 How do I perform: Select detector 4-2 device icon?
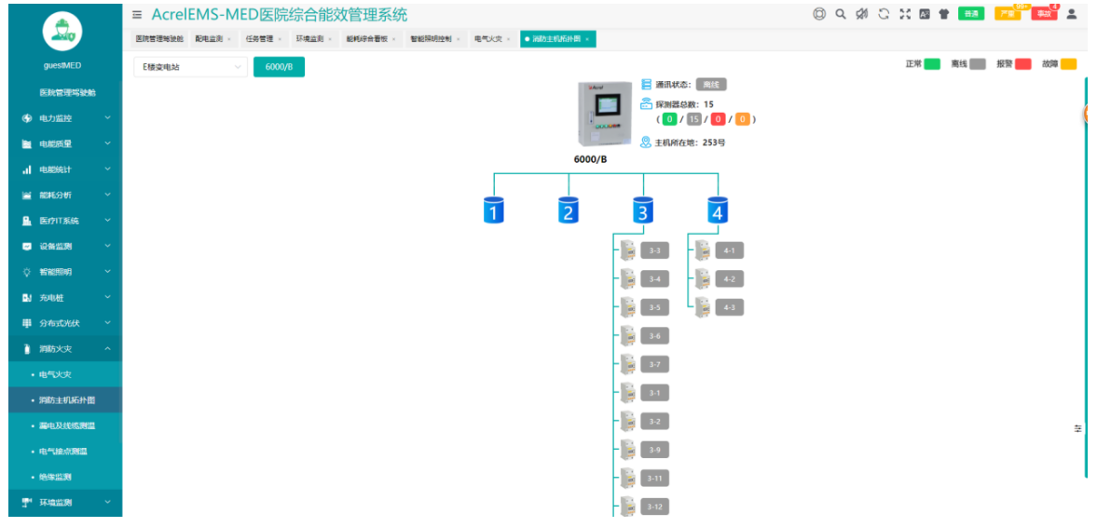(704, 279)
